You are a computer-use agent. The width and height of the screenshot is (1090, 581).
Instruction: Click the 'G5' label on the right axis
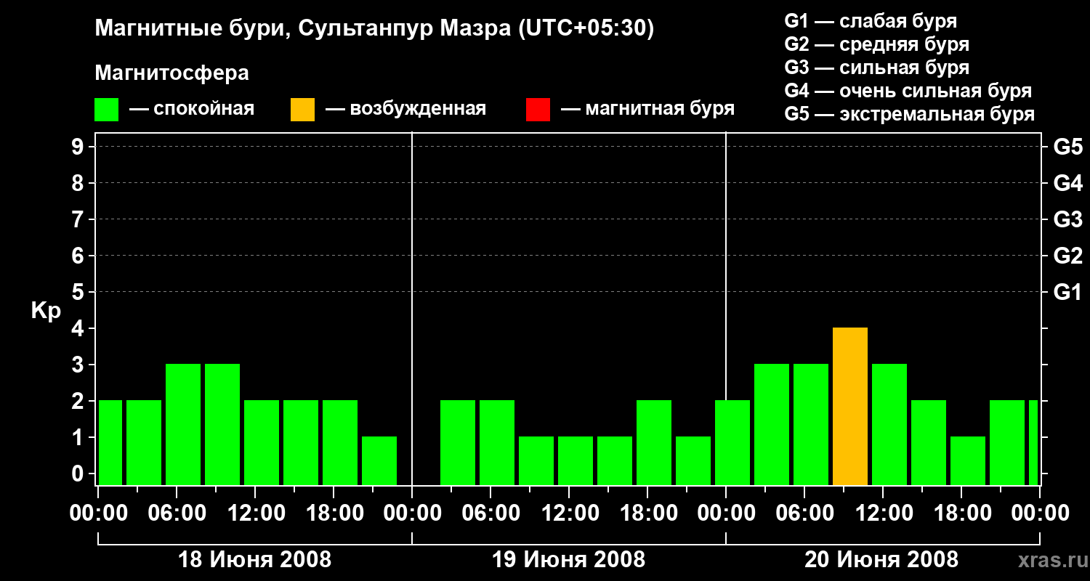[x=1068, y=147]
